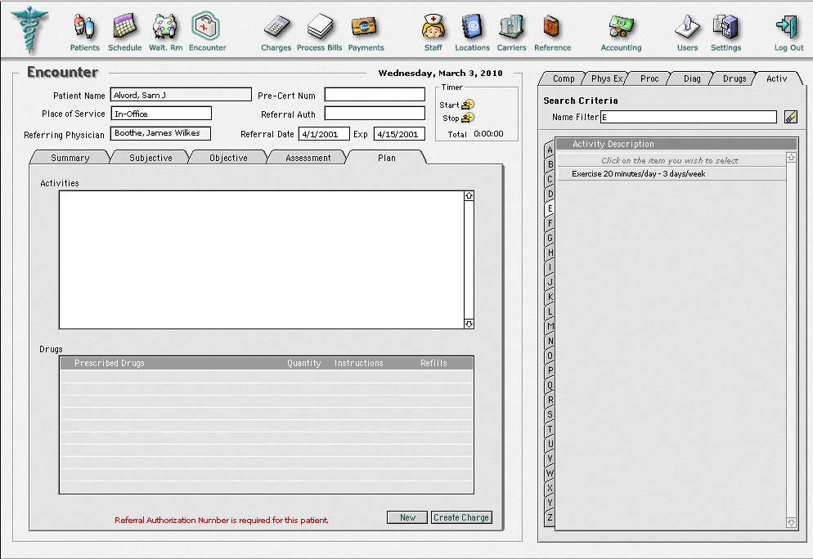Switch to the Summary tab
Screen dimensions: 813x559
pyautogui.click(x=70, y=158)
